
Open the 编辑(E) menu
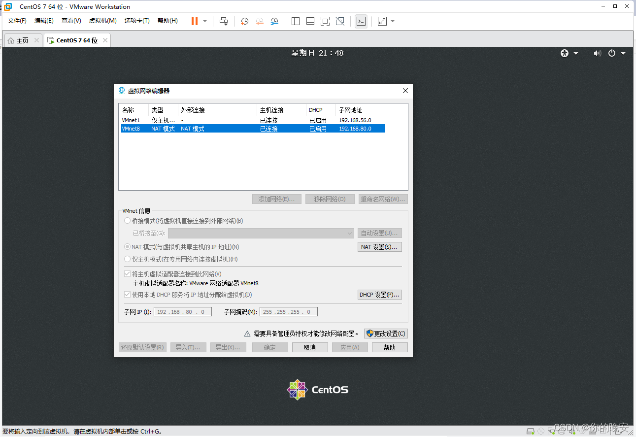(x=44, y=21)
